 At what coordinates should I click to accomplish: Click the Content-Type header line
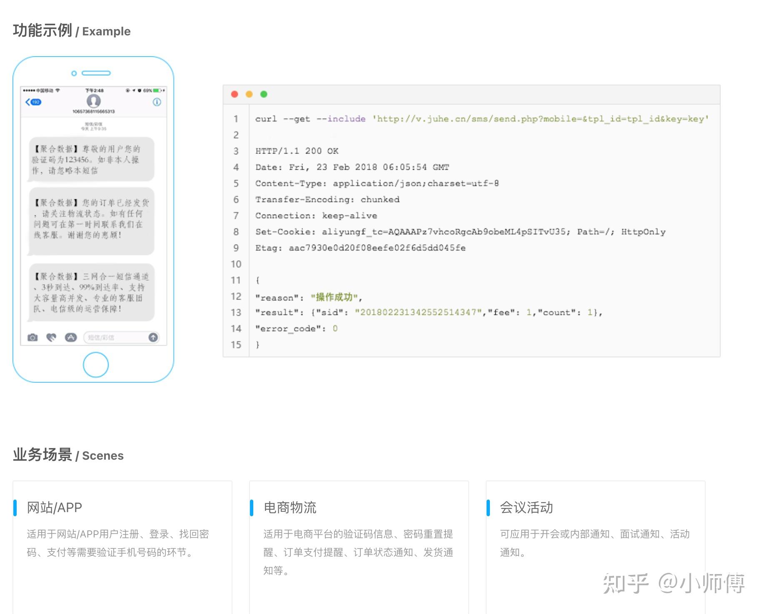tap(377, 183)
